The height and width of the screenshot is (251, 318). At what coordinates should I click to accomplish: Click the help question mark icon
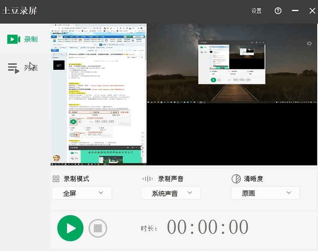tap(278, 11)
